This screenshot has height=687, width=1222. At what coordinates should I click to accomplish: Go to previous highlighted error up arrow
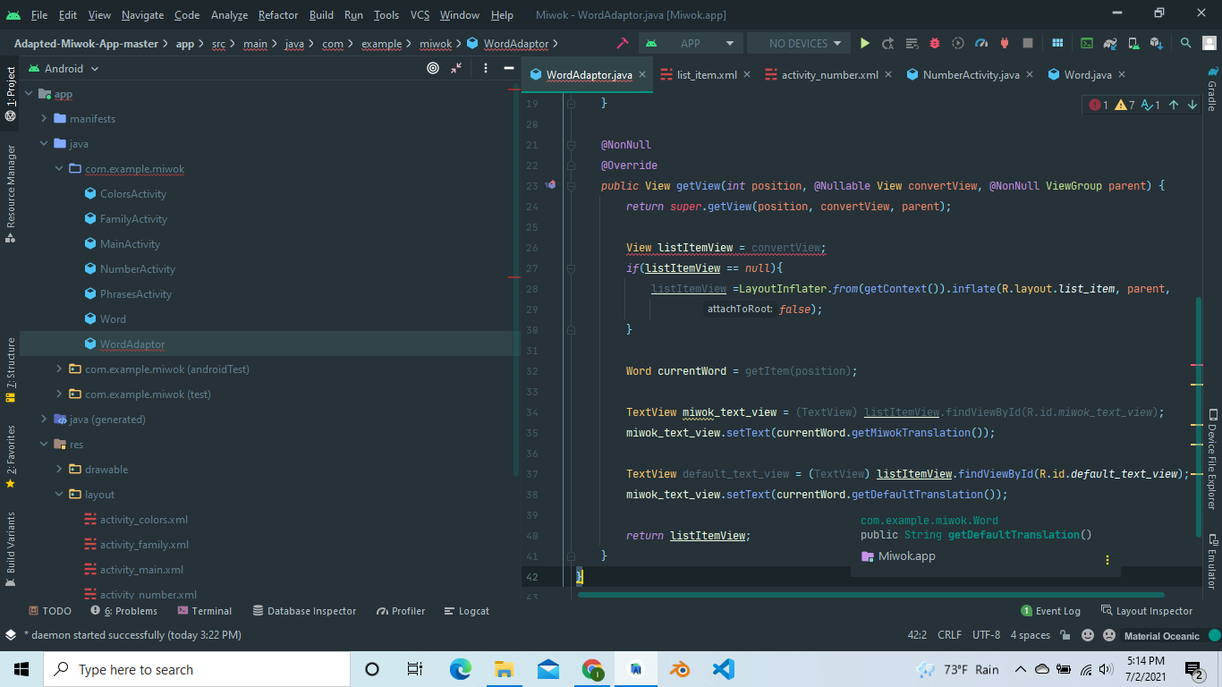point(1174,105)
